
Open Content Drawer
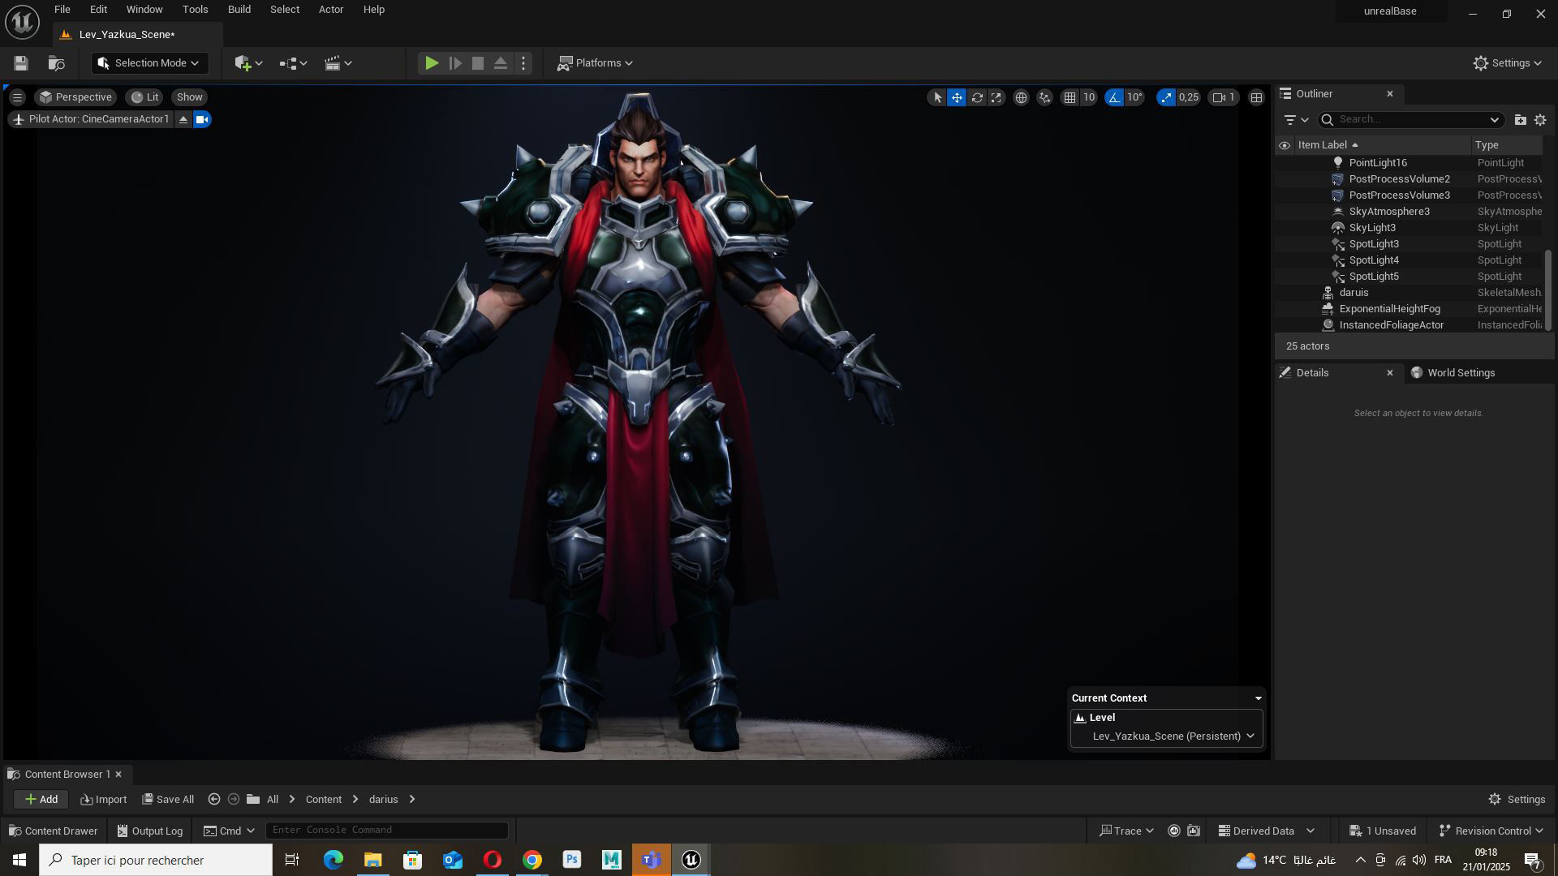(53, 831)
